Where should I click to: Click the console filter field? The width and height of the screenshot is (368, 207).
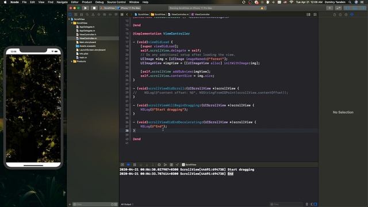tap(286, 205)
